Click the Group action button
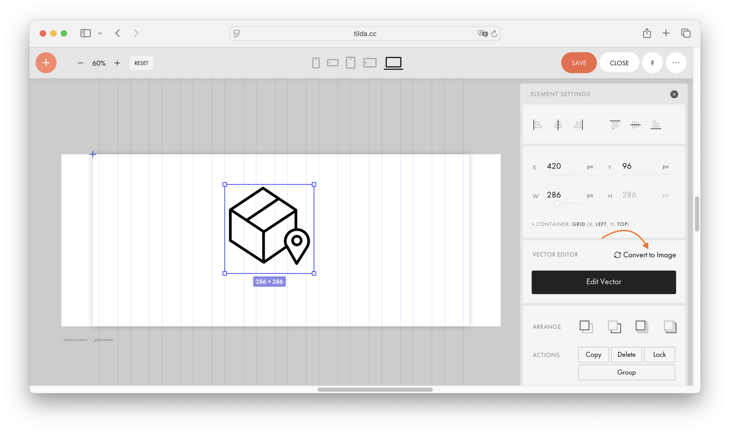Viewport: 730px width, 432px height. (626, 372)
